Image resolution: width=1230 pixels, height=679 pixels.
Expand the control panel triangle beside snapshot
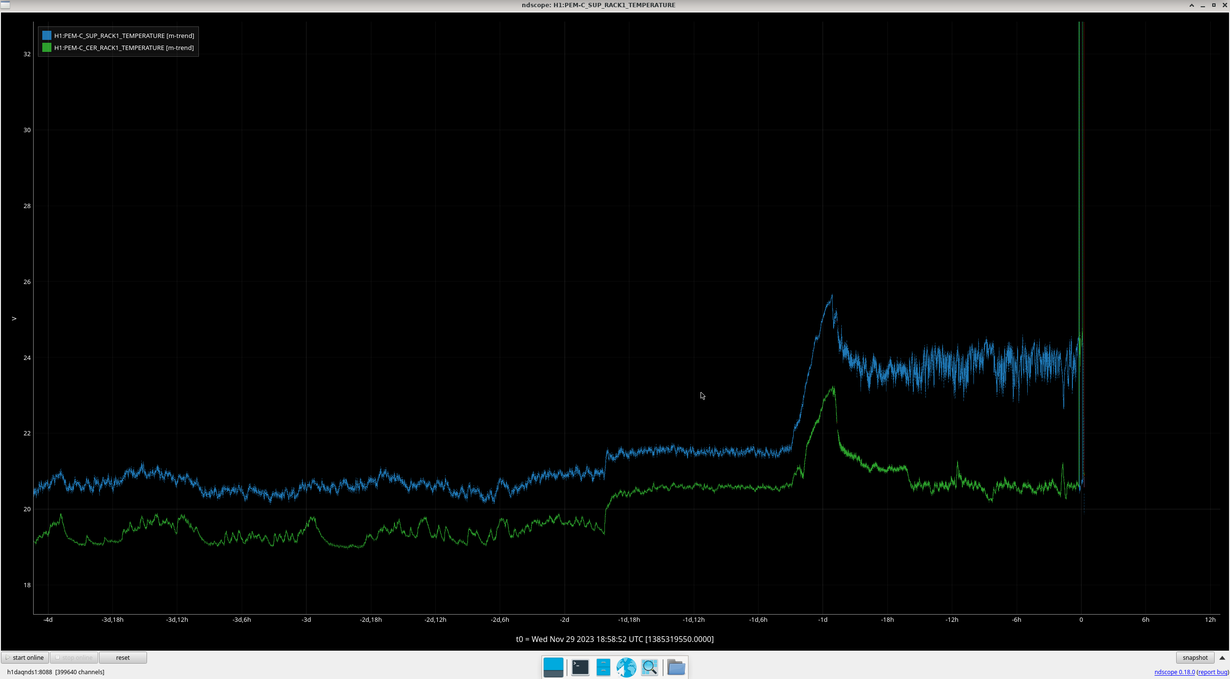coord(1222,657)
